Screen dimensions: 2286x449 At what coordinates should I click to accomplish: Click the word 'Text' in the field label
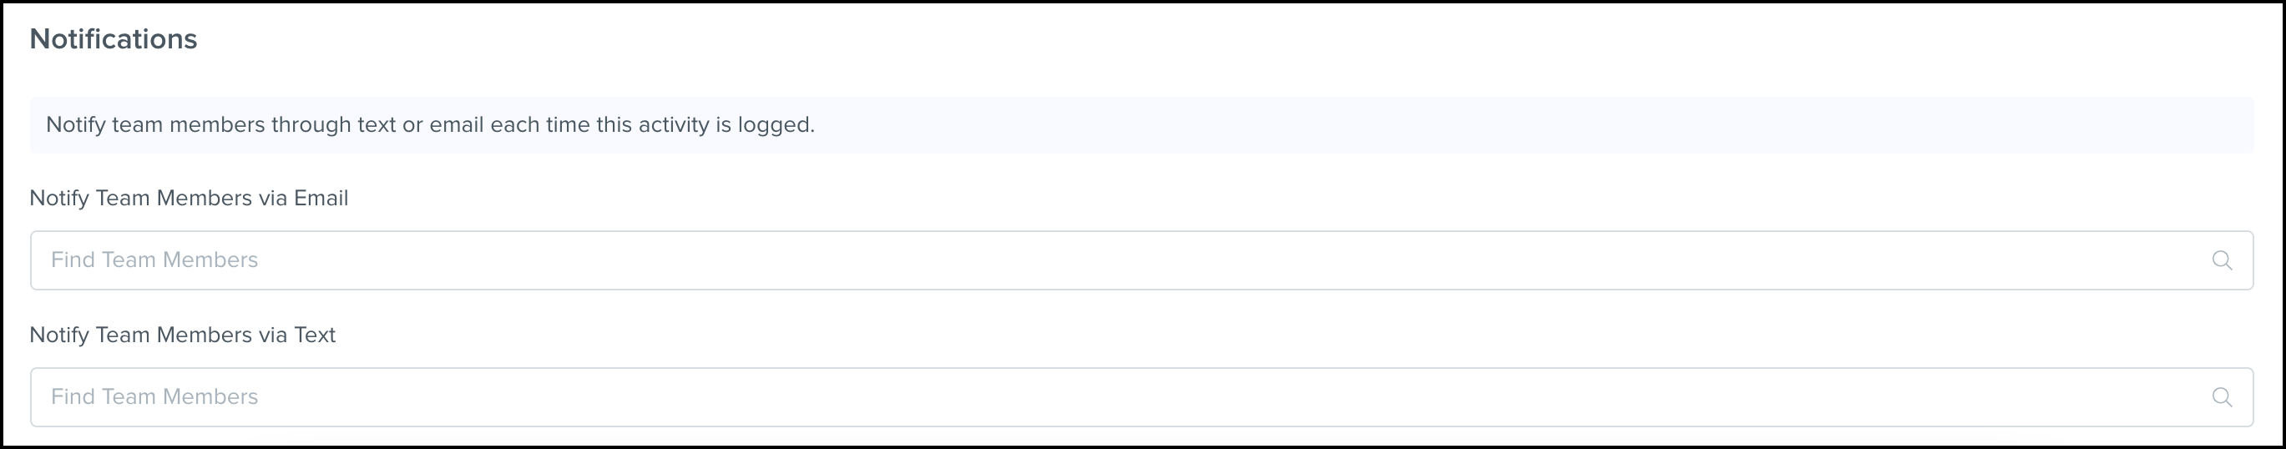[315, 335]
